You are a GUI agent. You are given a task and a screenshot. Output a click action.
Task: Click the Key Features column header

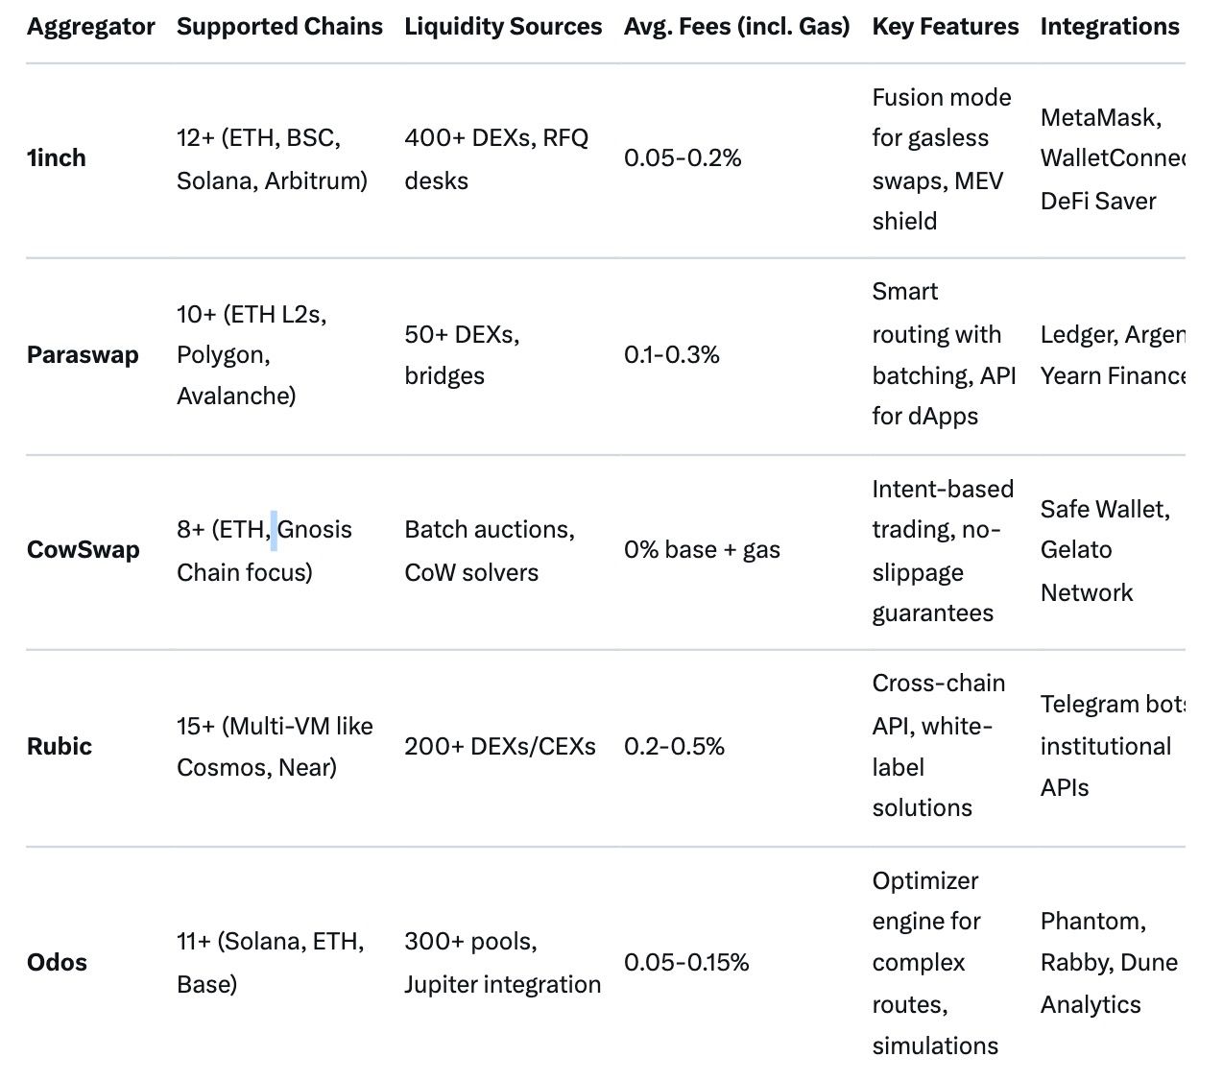point(945,27)
